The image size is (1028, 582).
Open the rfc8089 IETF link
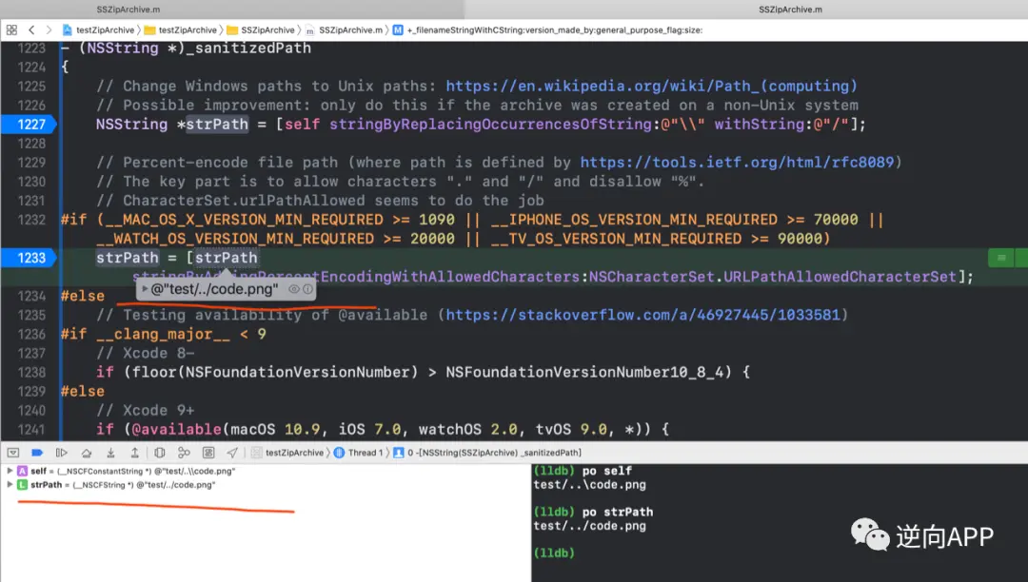point(737,163)
